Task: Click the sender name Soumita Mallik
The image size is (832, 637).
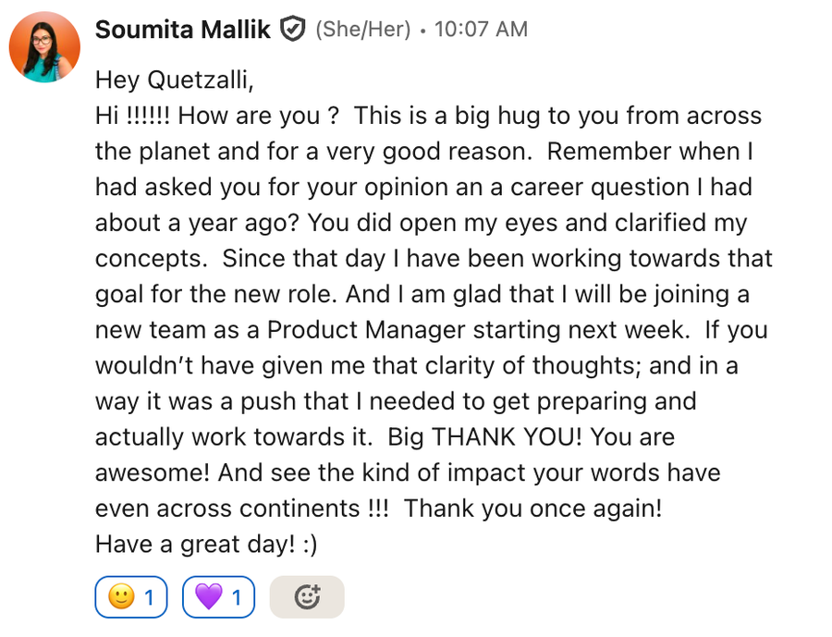Action: click(x=182, y=30)
